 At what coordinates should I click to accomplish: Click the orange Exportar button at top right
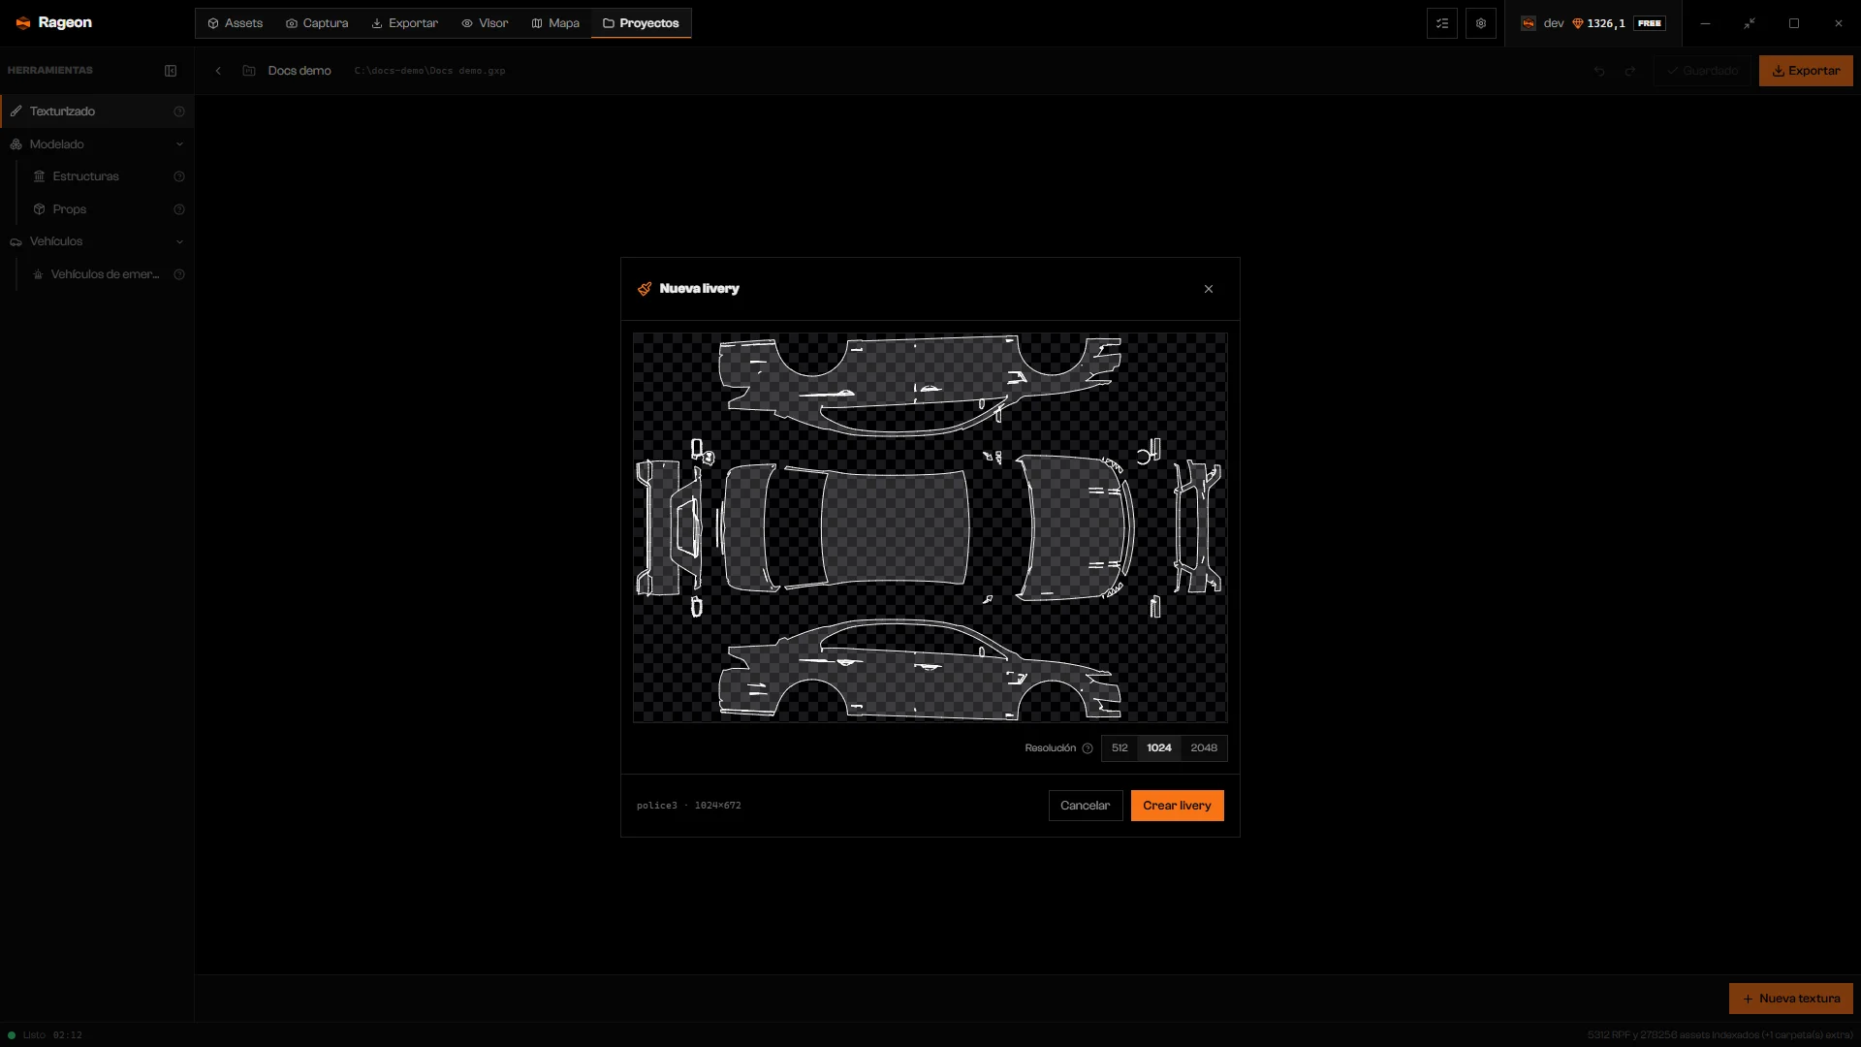1806,71
